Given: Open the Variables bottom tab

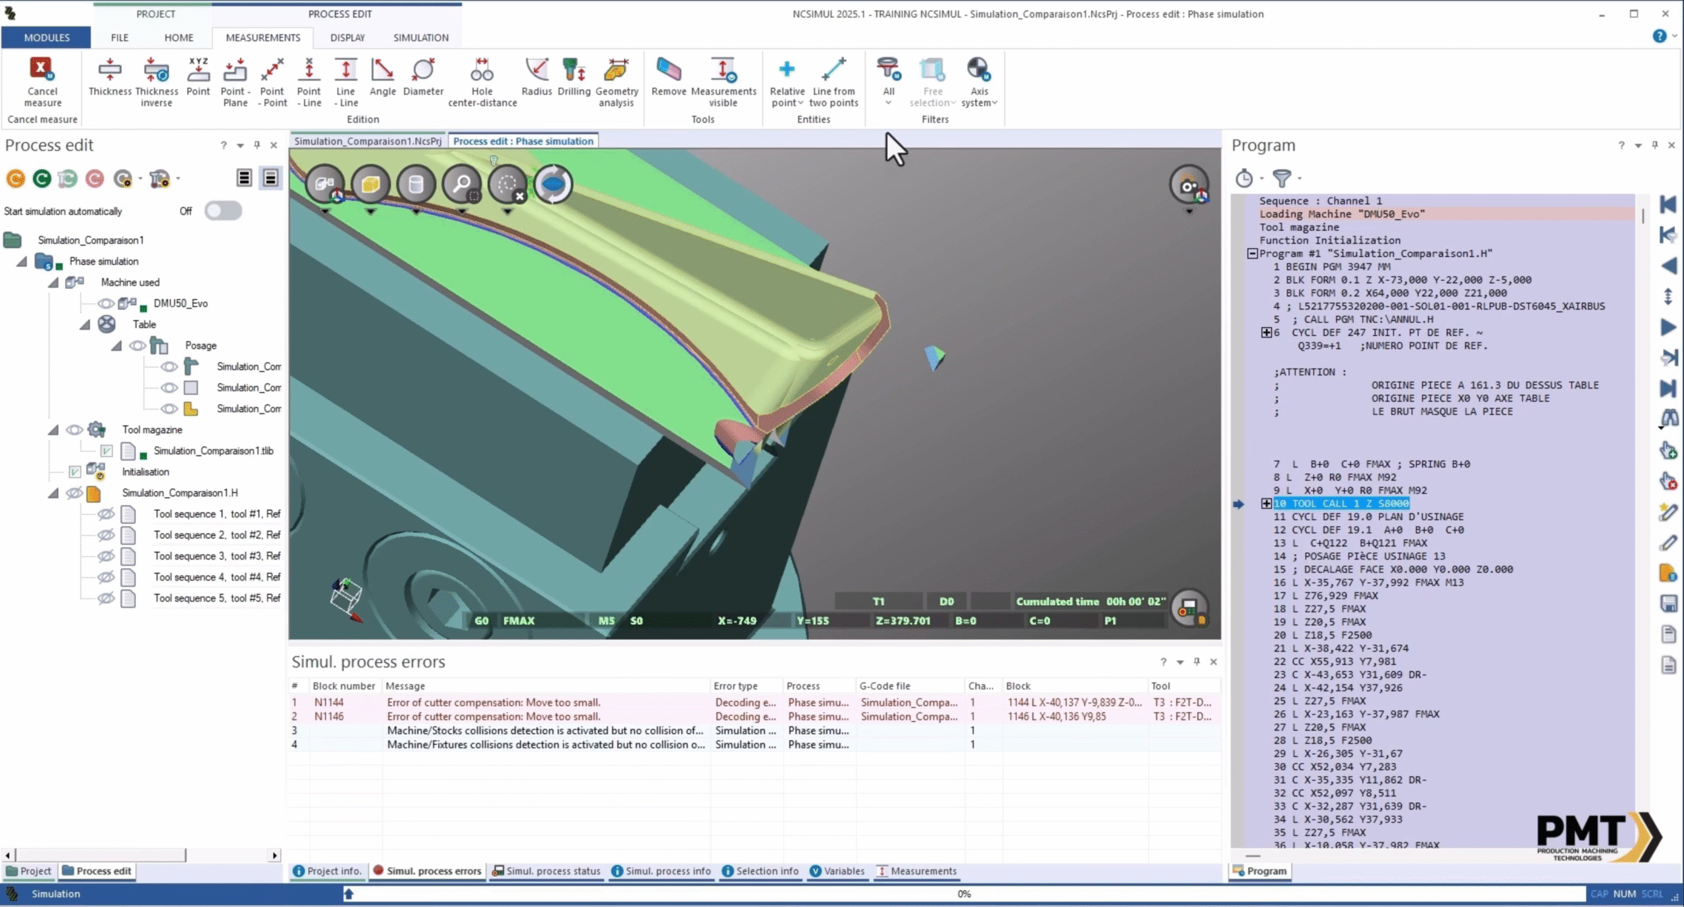Looking at the screenshot, I should 837,871.
